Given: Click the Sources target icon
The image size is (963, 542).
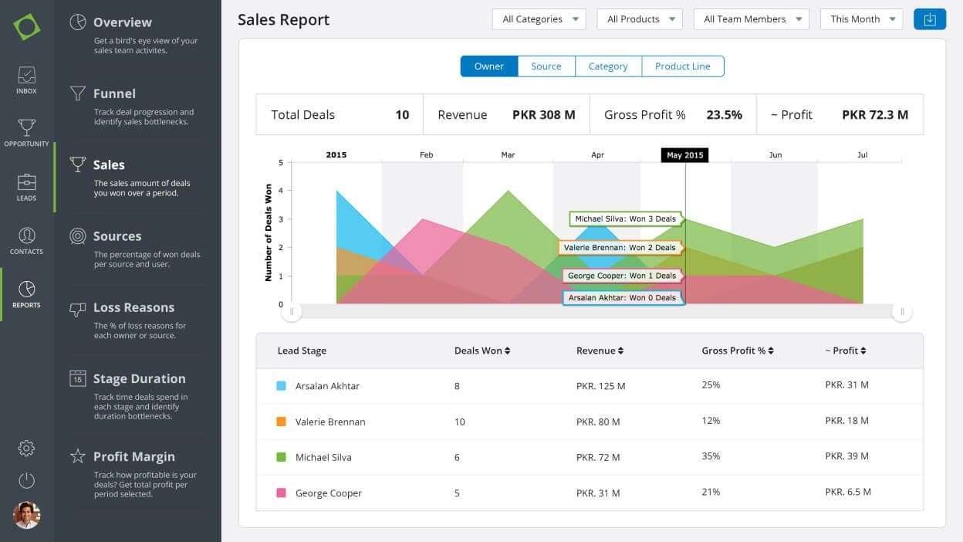Looking at the screenshot, I should pyautogui.click(x=78, y=236).
